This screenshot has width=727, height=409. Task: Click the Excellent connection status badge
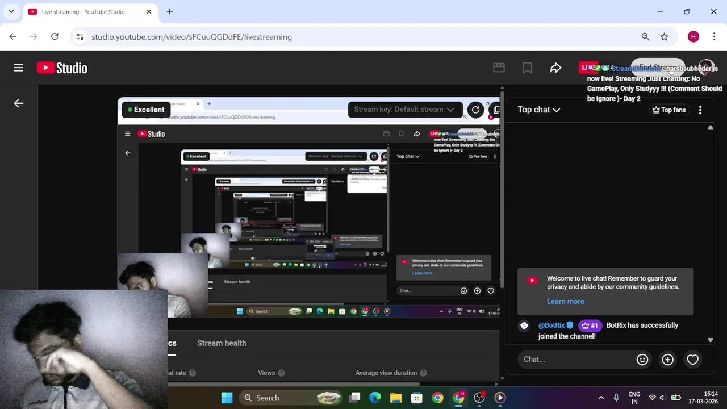[x=146, y=110]
